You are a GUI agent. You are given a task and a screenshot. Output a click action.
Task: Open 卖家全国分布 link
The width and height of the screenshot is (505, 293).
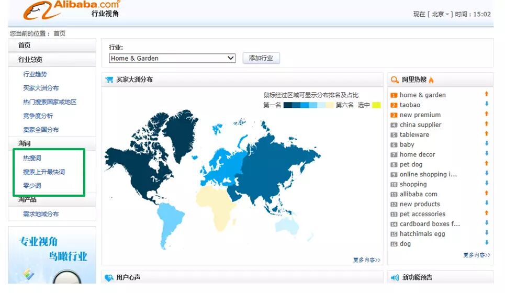coord(41,129)
